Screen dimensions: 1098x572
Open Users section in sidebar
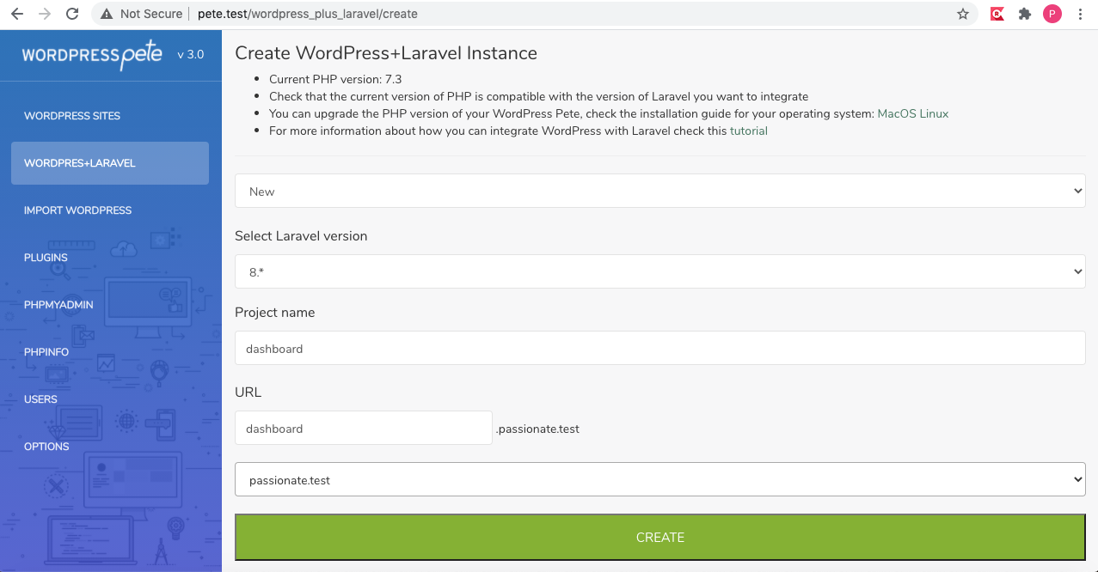coord(40,399)
